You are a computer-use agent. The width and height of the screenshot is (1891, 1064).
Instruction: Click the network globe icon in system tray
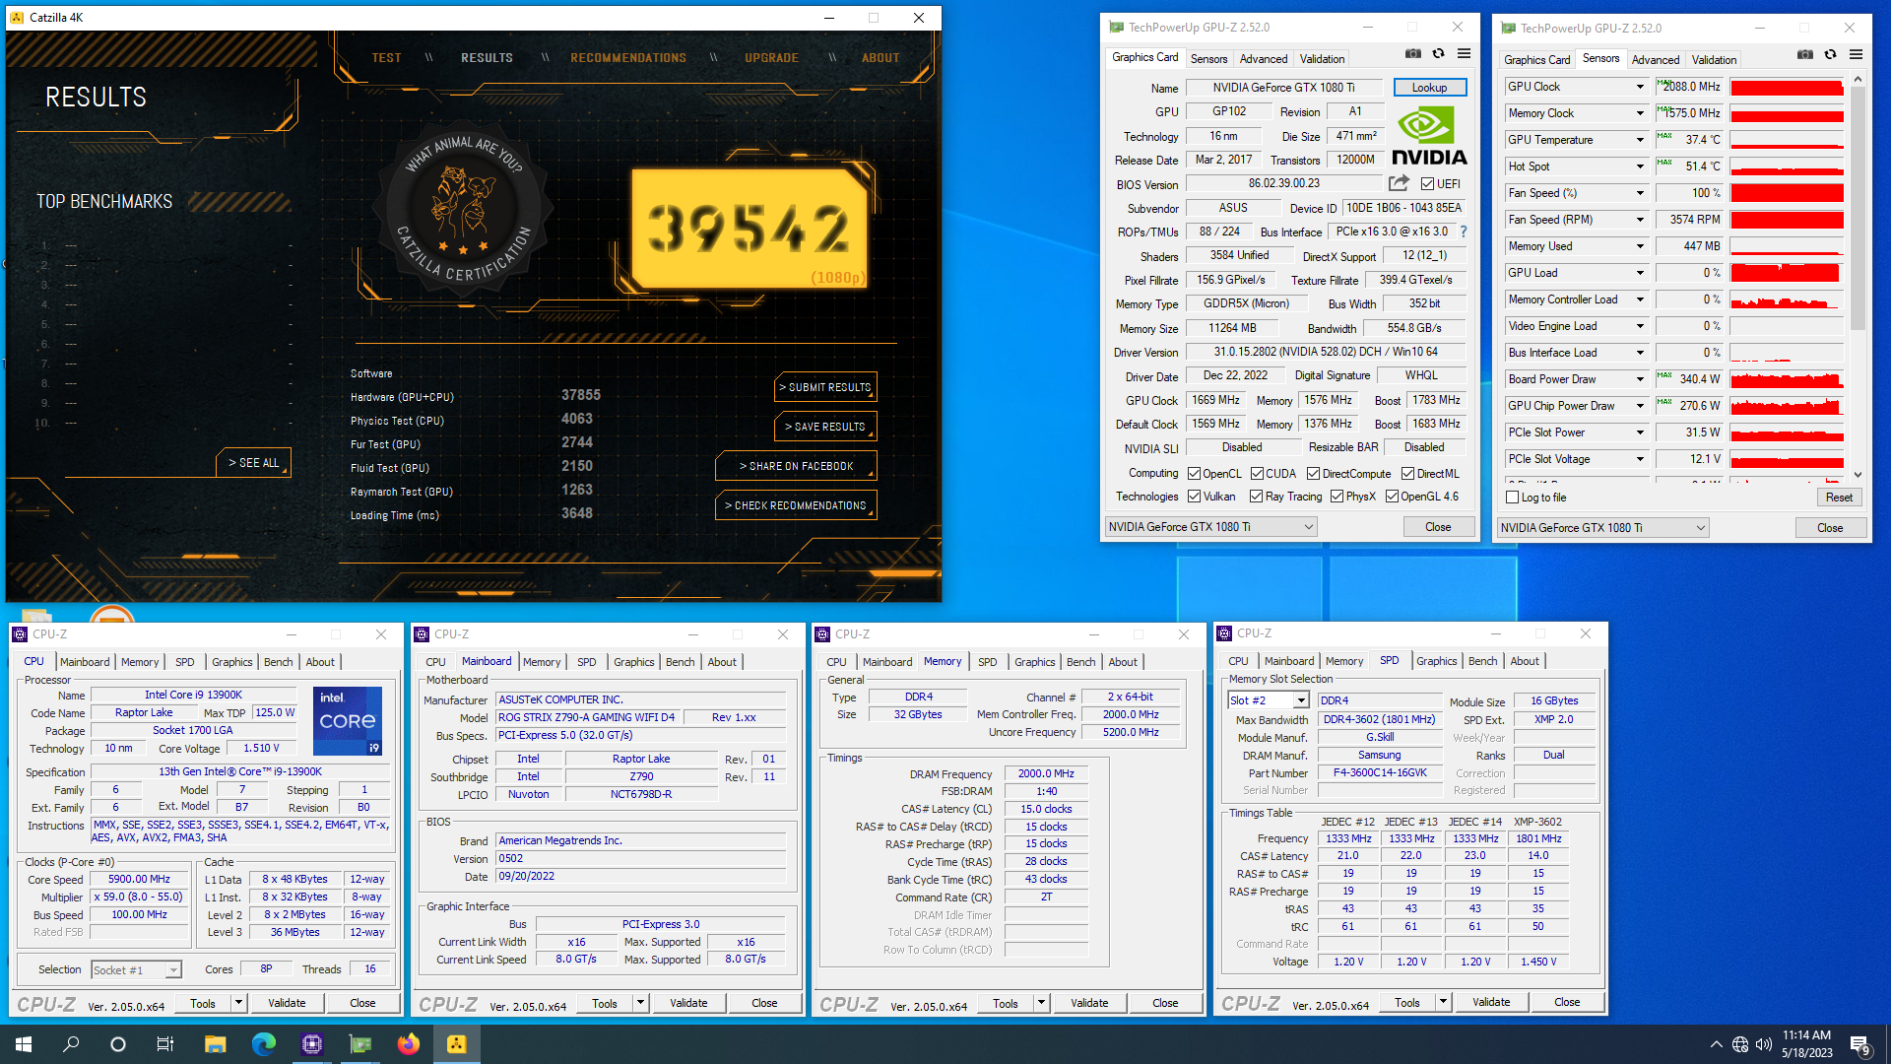coord(1740,1044)
